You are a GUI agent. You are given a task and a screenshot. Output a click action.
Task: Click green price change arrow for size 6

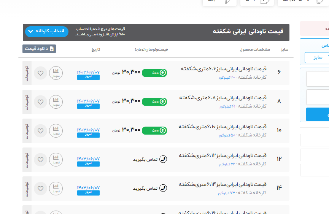point(163,73)
